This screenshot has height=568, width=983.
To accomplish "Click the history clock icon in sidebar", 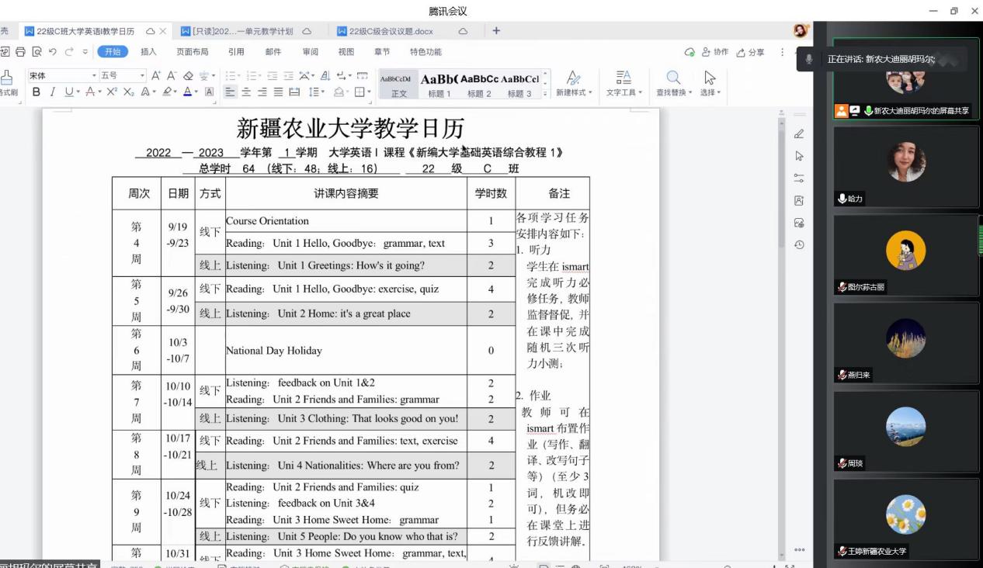I will (799, 245).
